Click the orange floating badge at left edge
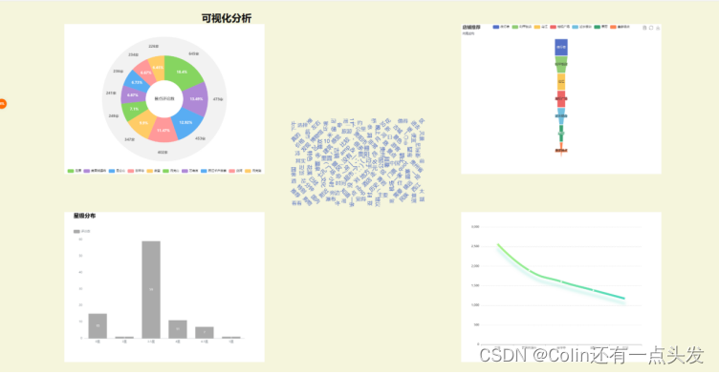This screenshot has height=374, width=719. coord(2,103)
